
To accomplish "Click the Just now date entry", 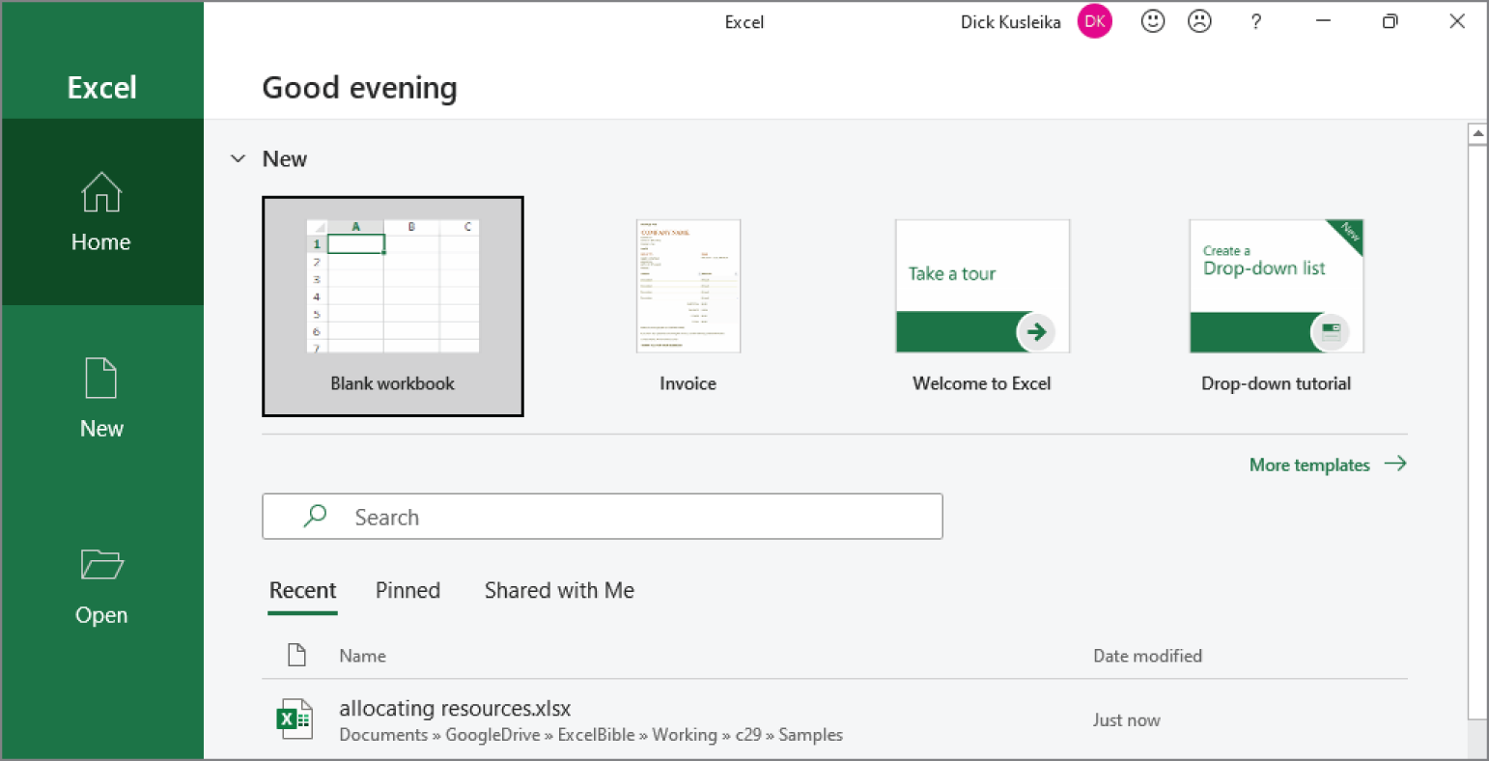I will (x=1126, y=720).
